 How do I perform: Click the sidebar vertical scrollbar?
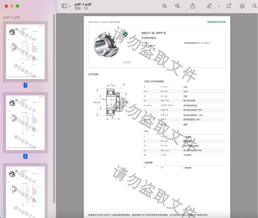[x=54, y=109]
